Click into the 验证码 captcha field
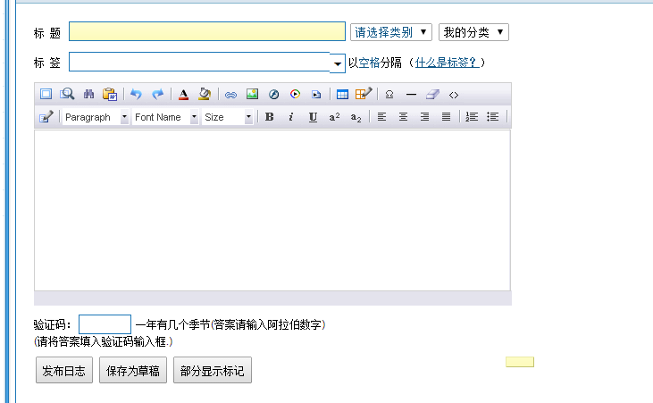The image size is (653, 403). click(x=105, y=324)
